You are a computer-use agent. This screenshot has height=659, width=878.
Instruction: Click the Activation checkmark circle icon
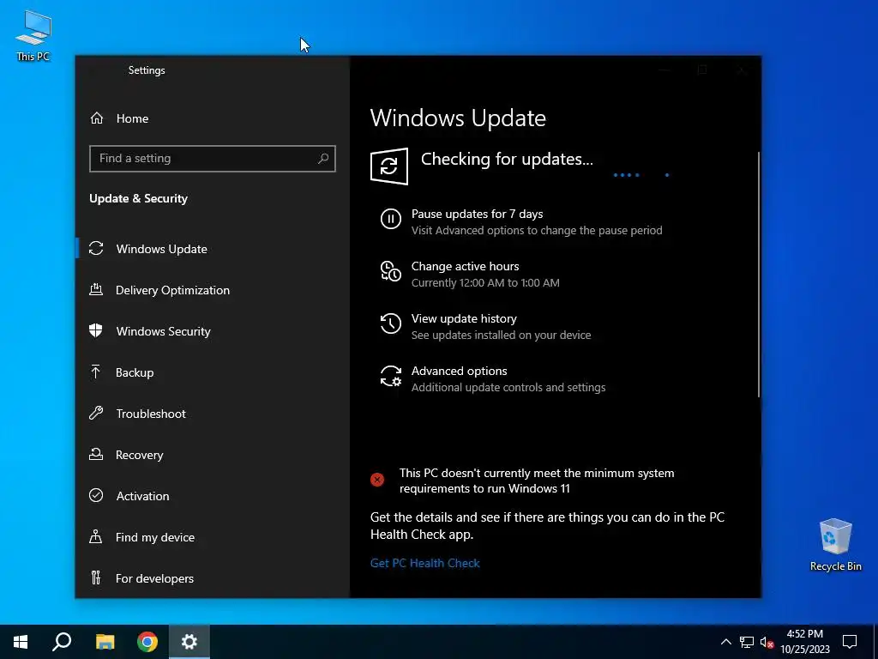tap(96, 495)
